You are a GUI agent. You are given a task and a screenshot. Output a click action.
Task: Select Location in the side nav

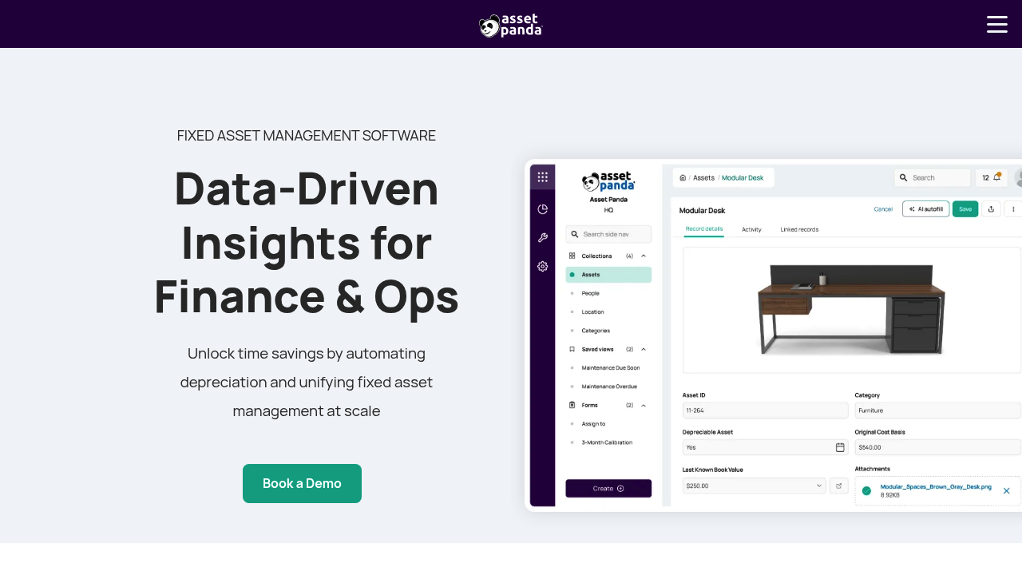[592, 311]
